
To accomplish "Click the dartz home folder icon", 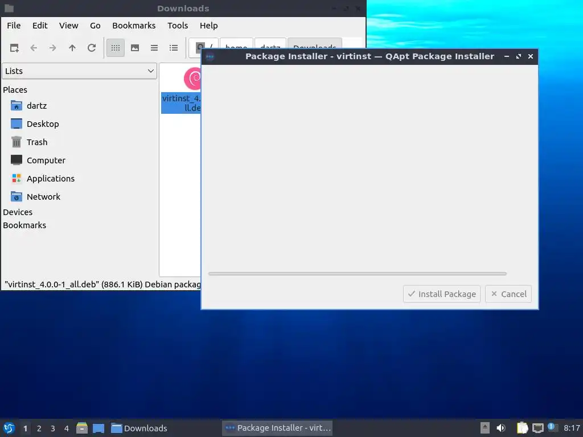I will 17,106.
